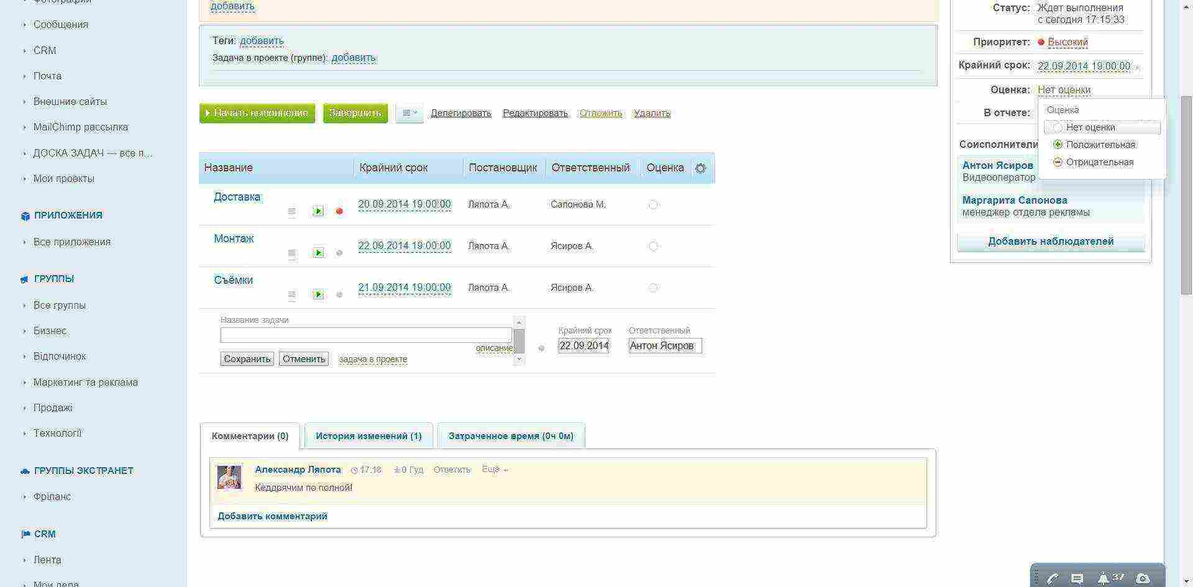
Task: Click the Отменить button in new task form
Action: 304,359
